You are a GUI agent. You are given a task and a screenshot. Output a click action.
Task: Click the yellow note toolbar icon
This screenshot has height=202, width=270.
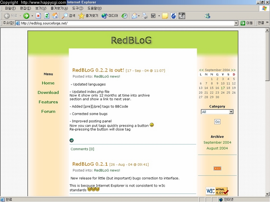tap(165, 16)
